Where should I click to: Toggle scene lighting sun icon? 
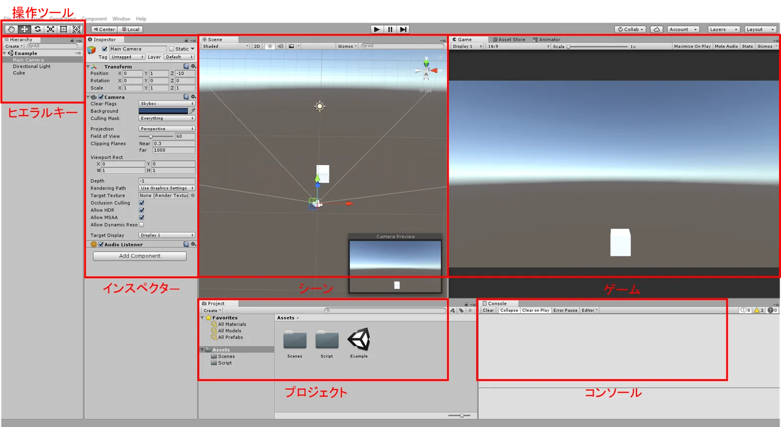coord(270,46)
